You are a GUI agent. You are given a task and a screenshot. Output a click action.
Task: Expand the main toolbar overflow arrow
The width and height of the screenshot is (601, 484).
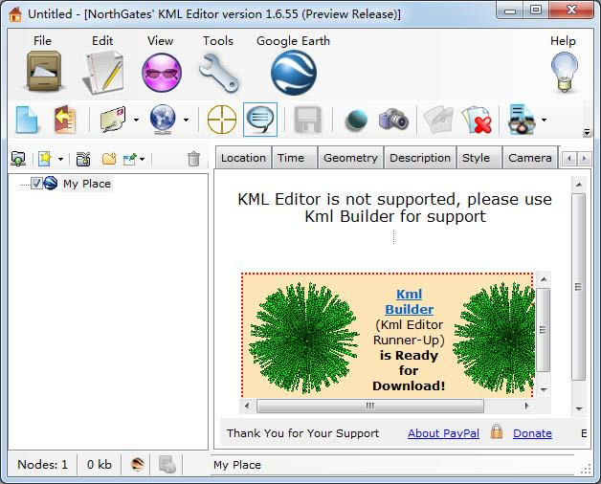(x=587, y=133)
